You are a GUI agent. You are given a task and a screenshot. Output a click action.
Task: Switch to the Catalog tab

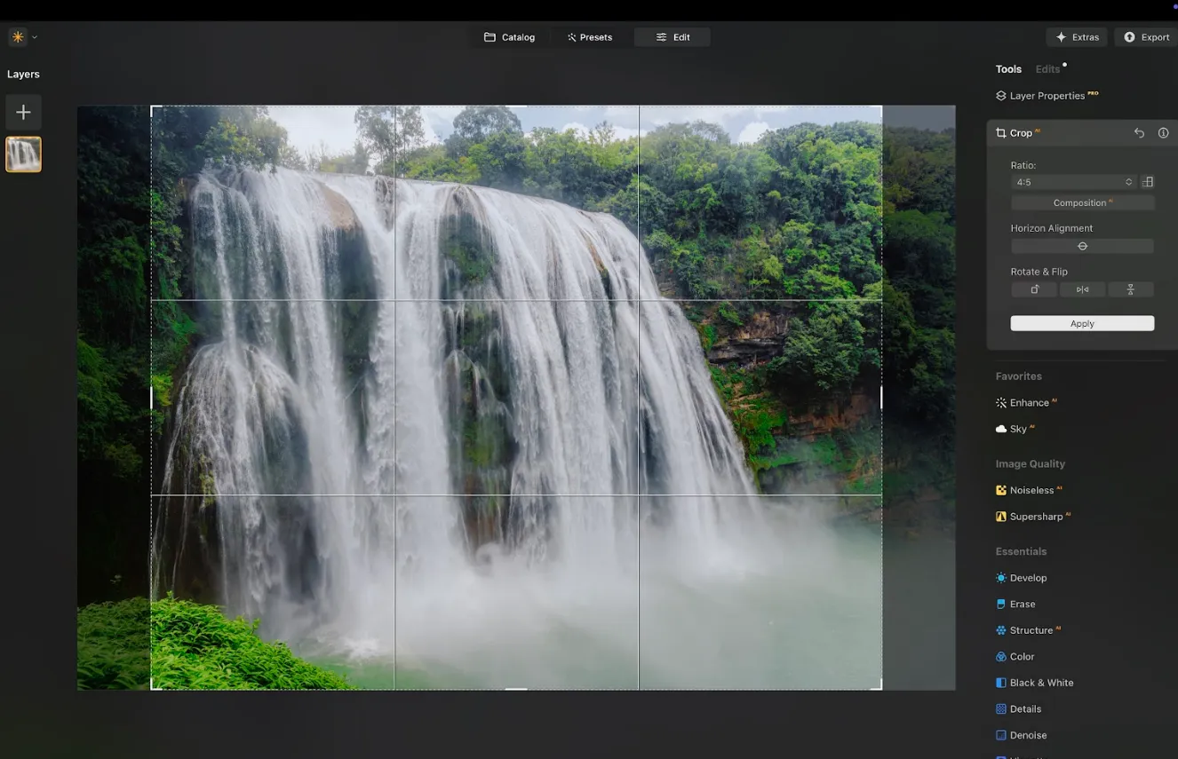(509, 37)
